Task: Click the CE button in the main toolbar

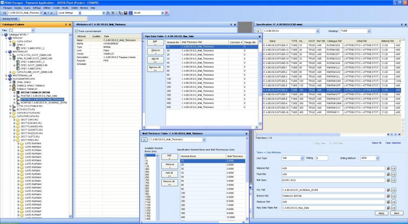Action: click(x=5, y=13)
